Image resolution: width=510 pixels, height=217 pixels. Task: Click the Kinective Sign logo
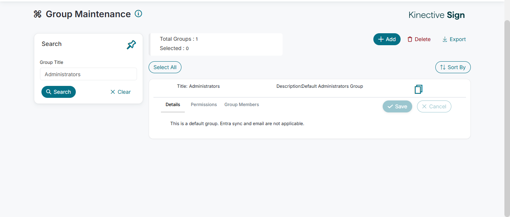coord(436,15)
